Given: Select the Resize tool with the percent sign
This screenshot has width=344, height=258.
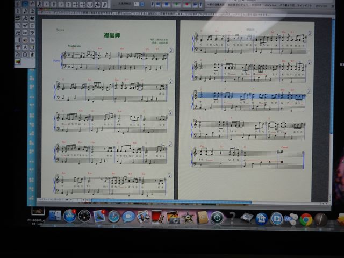Looking at the screenshot, I should (32, 40).
